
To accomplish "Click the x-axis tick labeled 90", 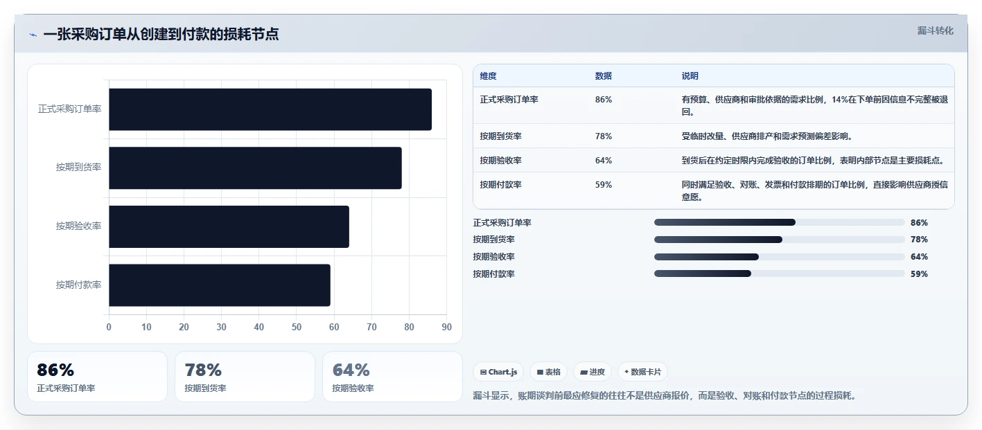I will (x=446, y=328).
